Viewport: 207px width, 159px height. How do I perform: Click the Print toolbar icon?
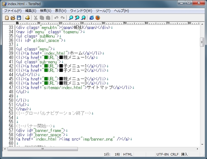[x=27, y=18]
